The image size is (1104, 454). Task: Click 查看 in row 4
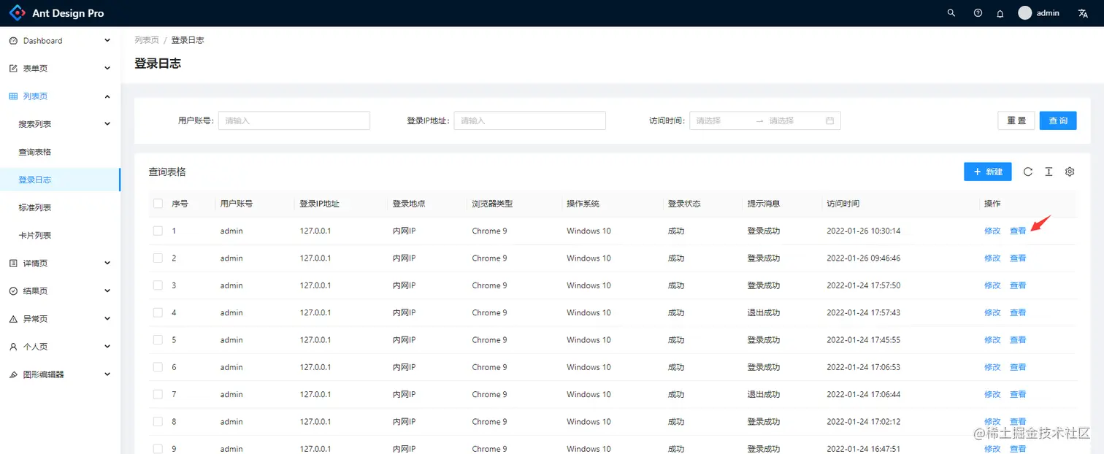point(1018,312)
